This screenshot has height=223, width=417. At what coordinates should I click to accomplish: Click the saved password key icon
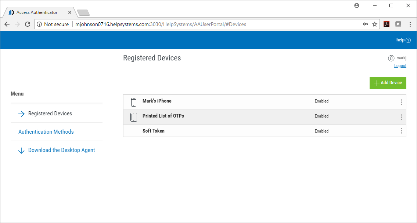tap(365, 24)
